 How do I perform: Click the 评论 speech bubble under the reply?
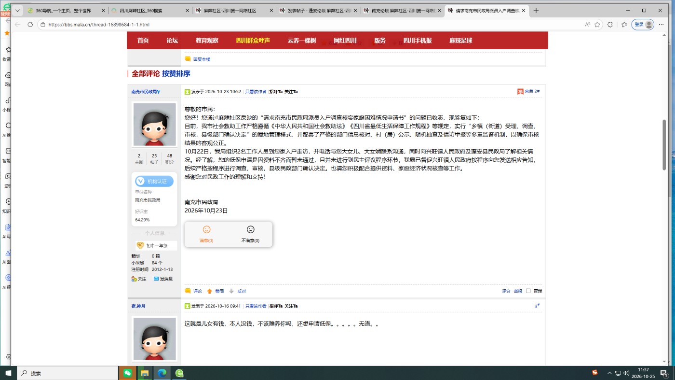point(188,291)
